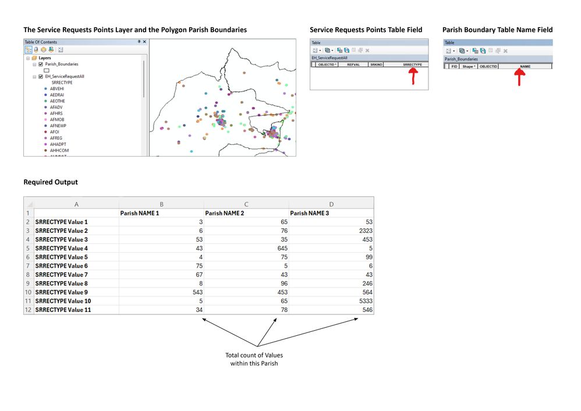Click the AFADV legend entry
This screenshot has width=581, height=411.
pyautogui.click(x=56, y=107)
